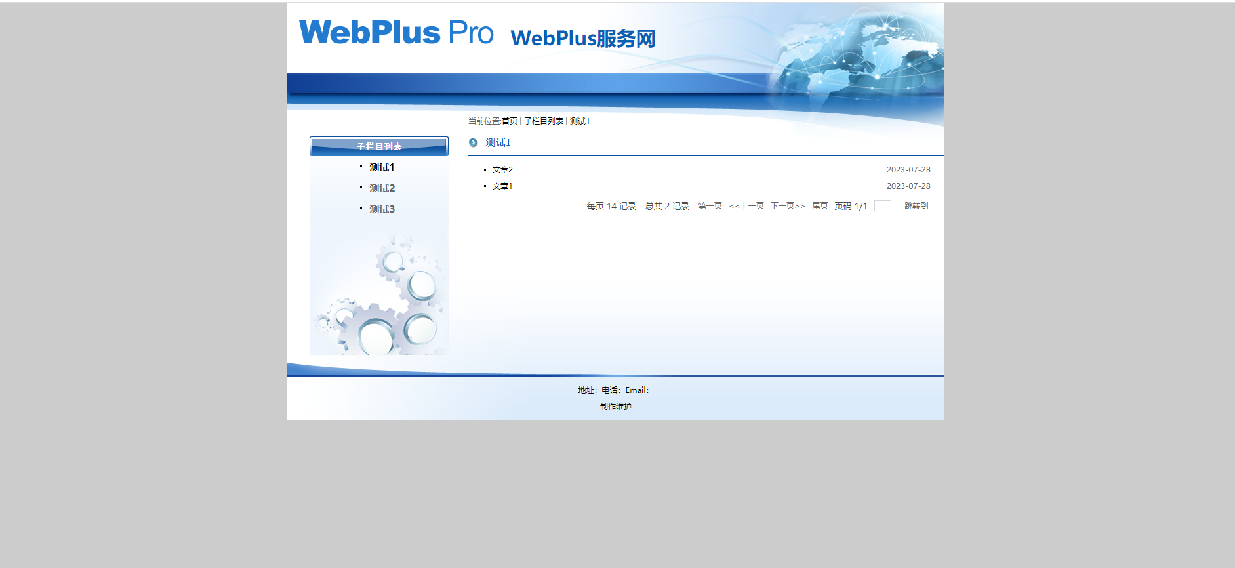Switch to 测试3 in the sidebar
The image size is (1235, 568).
(x=382, y=209)
